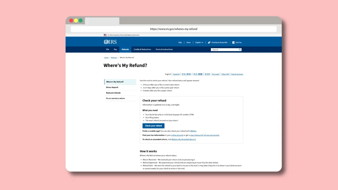Select Direct deposit in the sidebar
This screenshot has height=190, width=338.
pos(112,87)
